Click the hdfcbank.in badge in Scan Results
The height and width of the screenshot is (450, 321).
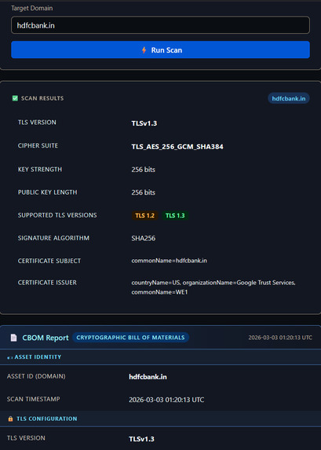[289, 98]
